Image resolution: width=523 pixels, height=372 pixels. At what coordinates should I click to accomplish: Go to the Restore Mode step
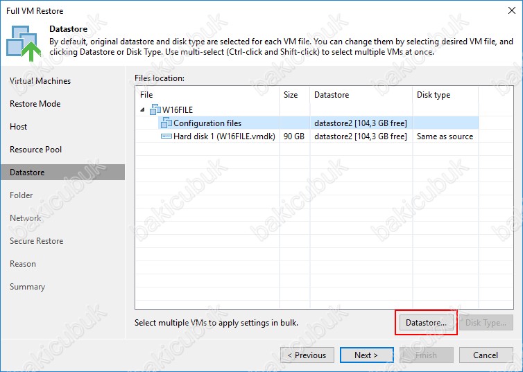35,104
